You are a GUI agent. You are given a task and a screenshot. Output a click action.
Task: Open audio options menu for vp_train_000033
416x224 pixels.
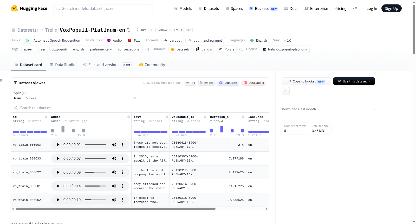122,158
